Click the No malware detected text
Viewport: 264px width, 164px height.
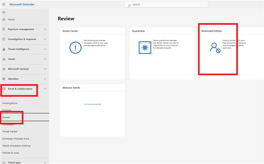click(x=92, y=104)
